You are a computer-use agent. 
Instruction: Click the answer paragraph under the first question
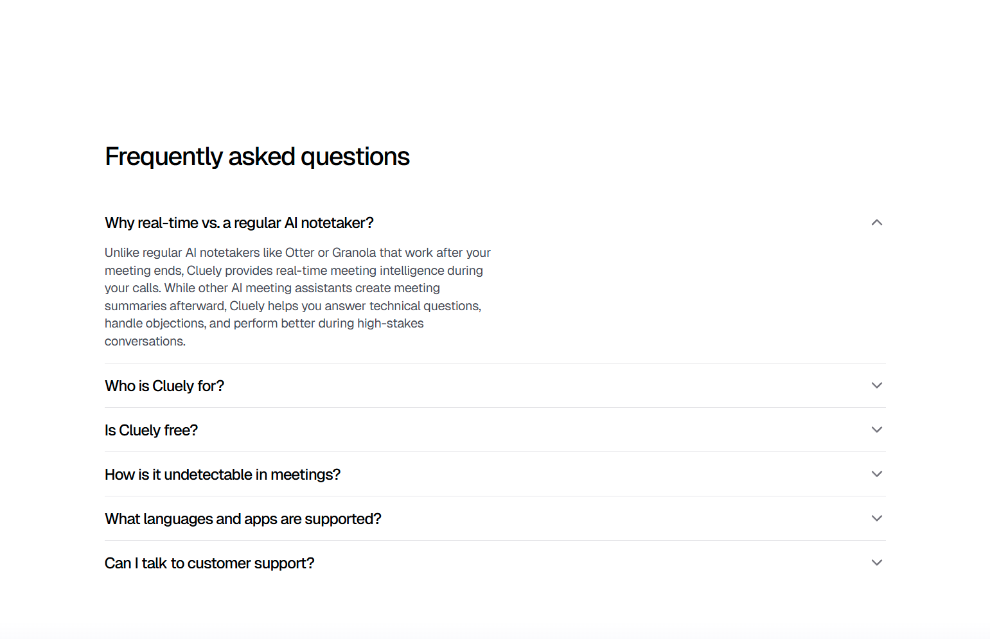(296, 297)
